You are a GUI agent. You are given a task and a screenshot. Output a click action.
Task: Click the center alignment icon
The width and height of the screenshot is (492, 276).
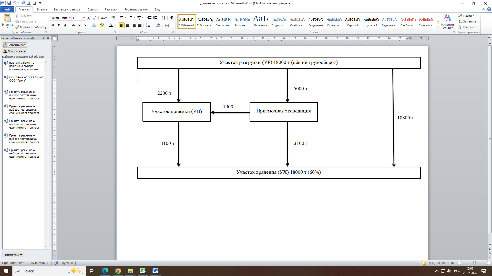[128, 25]
